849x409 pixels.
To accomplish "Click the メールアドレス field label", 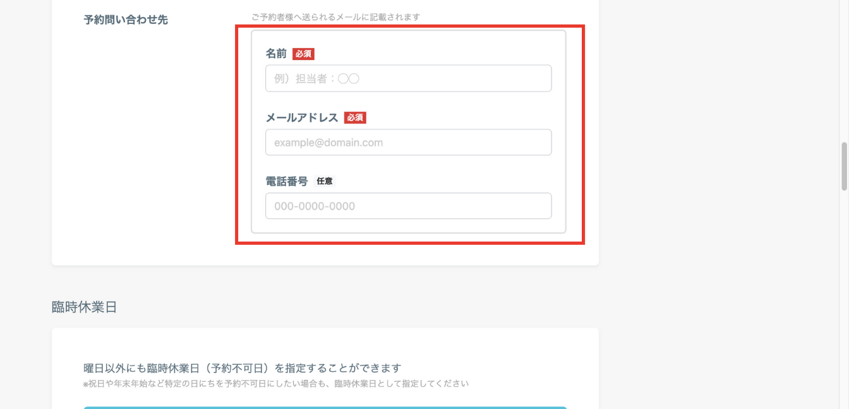I will (x=302, y=118).
